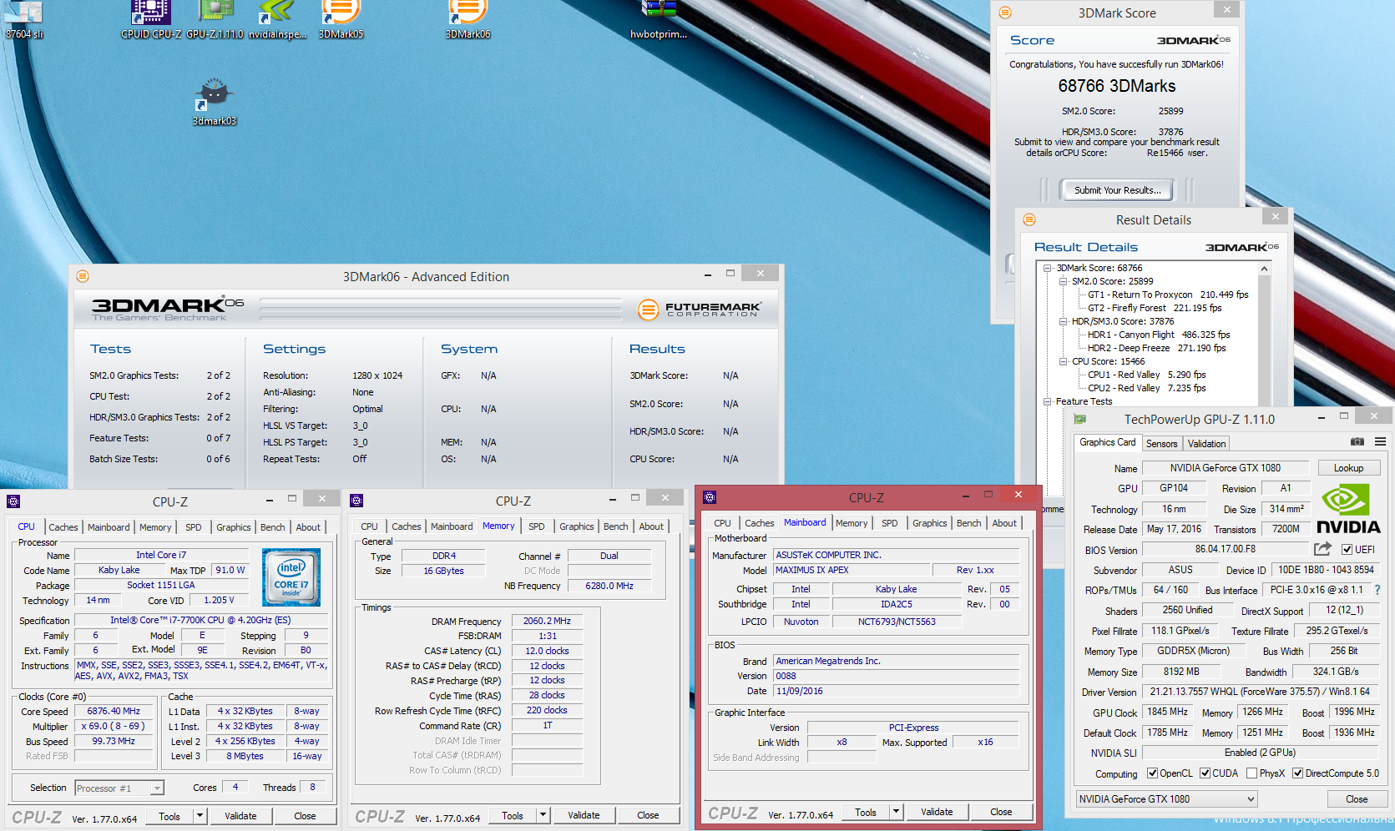Click the NVIDIA logo in GPU-Z

1347,508
